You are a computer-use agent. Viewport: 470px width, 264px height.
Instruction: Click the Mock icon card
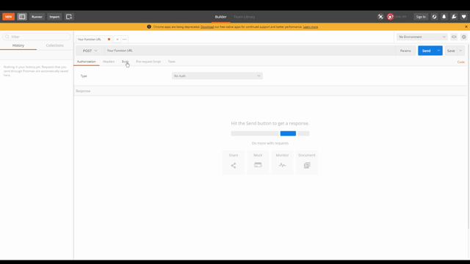[258, 162]
